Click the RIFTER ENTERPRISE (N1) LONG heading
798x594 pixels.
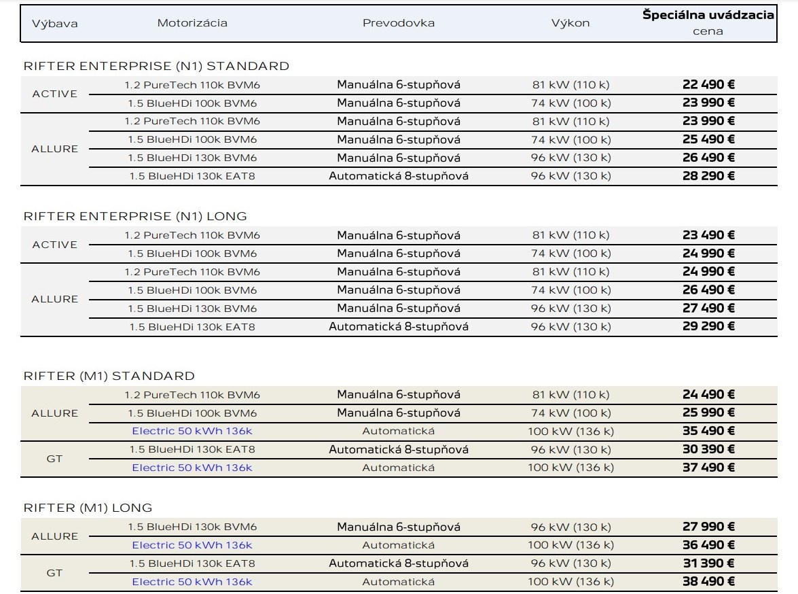coord(135,217)
